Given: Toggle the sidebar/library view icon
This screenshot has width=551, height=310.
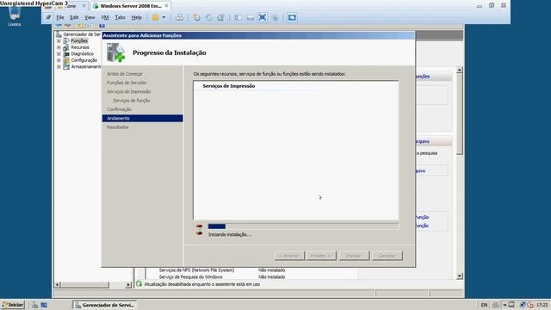Looking at the screenshot, I should point(238,17).
